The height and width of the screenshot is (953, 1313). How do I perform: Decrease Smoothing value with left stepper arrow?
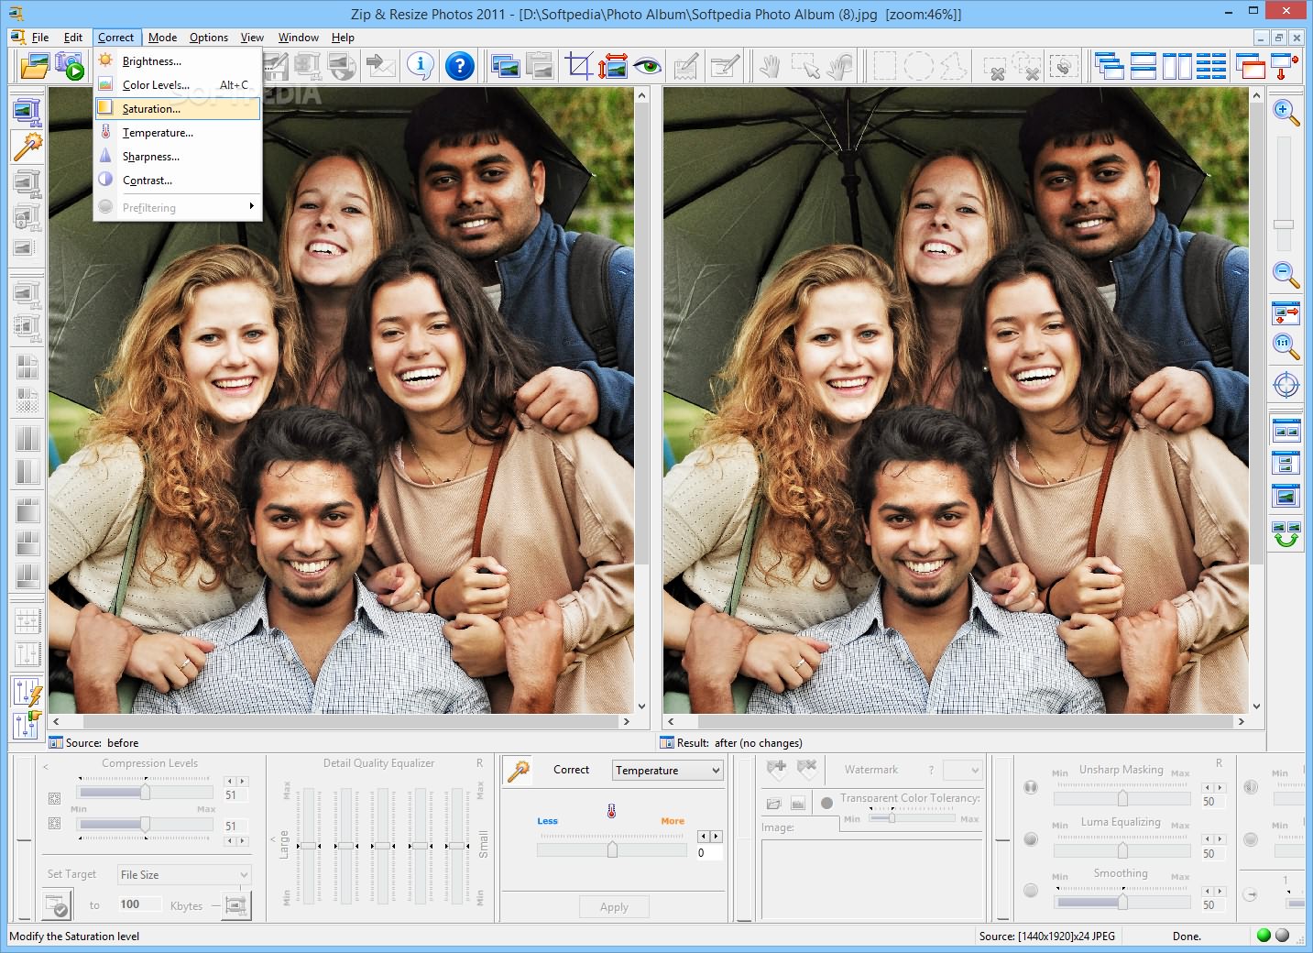click(x=1208, y=891)
